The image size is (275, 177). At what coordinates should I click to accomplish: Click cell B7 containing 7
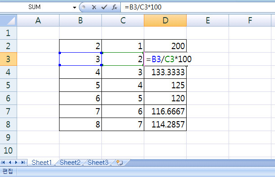point(81,111)
